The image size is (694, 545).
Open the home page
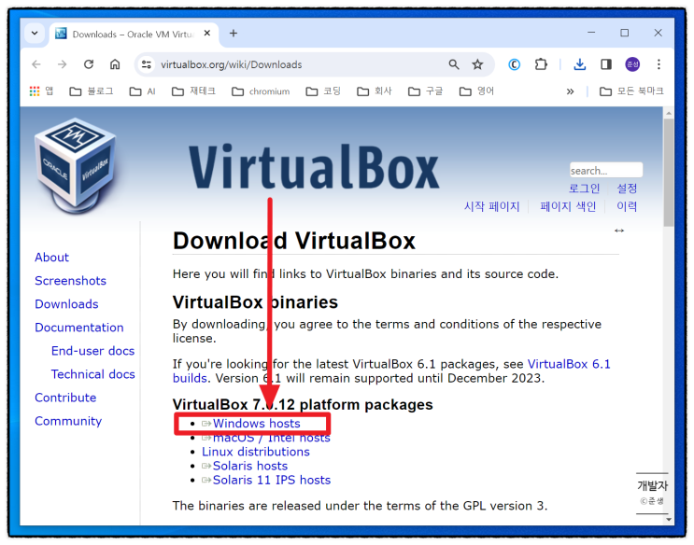click(115, 64)
